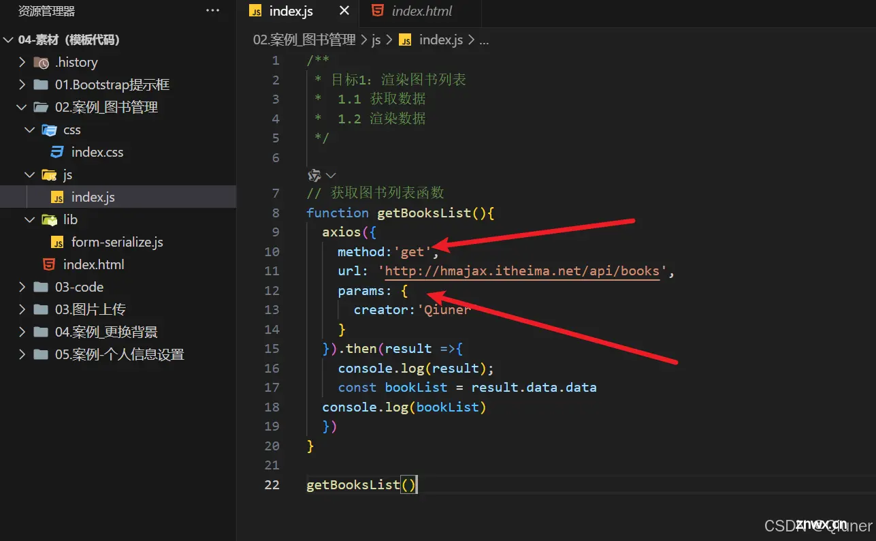Click the 资源管理器 panel title
This screenshot has height=541, width=876.
(x=46, y=11)
